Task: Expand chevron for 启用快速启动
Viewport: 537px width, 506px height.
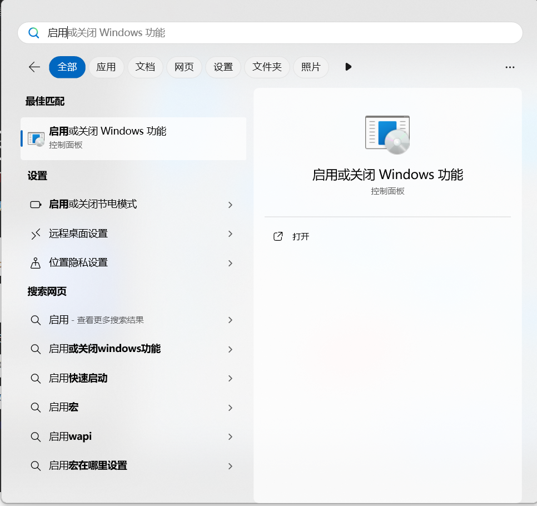Action: [230, 378]
